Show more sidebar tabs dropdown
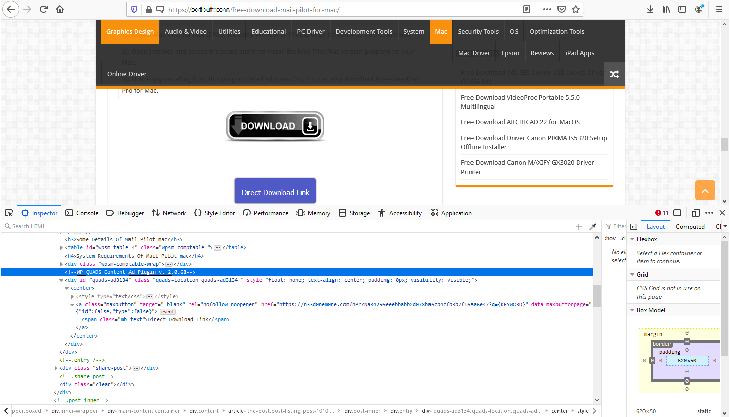This screenshot has height=417, width=730. 725,227
